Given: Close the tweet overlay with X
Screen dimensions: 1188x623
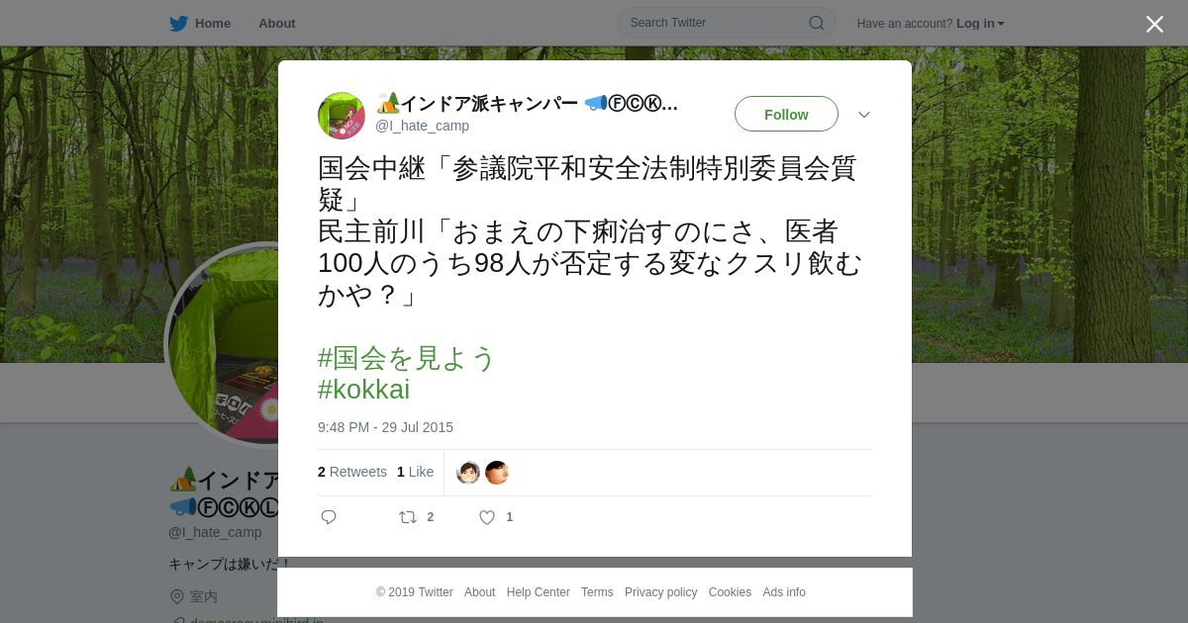Looking at the screenshot, I should point(1154,24).
